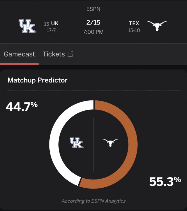Click Kentucky's 17-7 record
Screen dimensions: 187x211
pyautogui.click(x=51, y=30)
